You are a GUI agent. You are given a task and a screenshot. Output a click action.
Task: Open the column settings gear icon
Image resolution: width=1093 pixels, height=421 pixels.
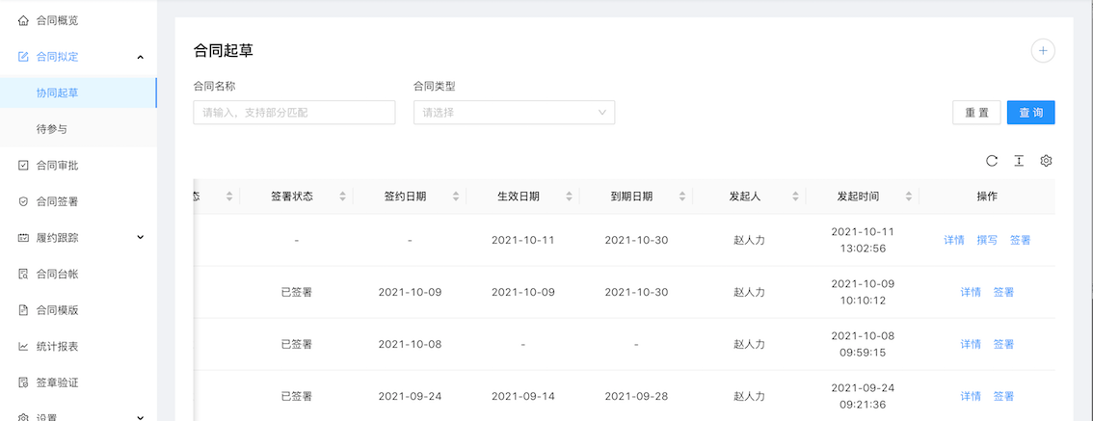click(1046, 161)
